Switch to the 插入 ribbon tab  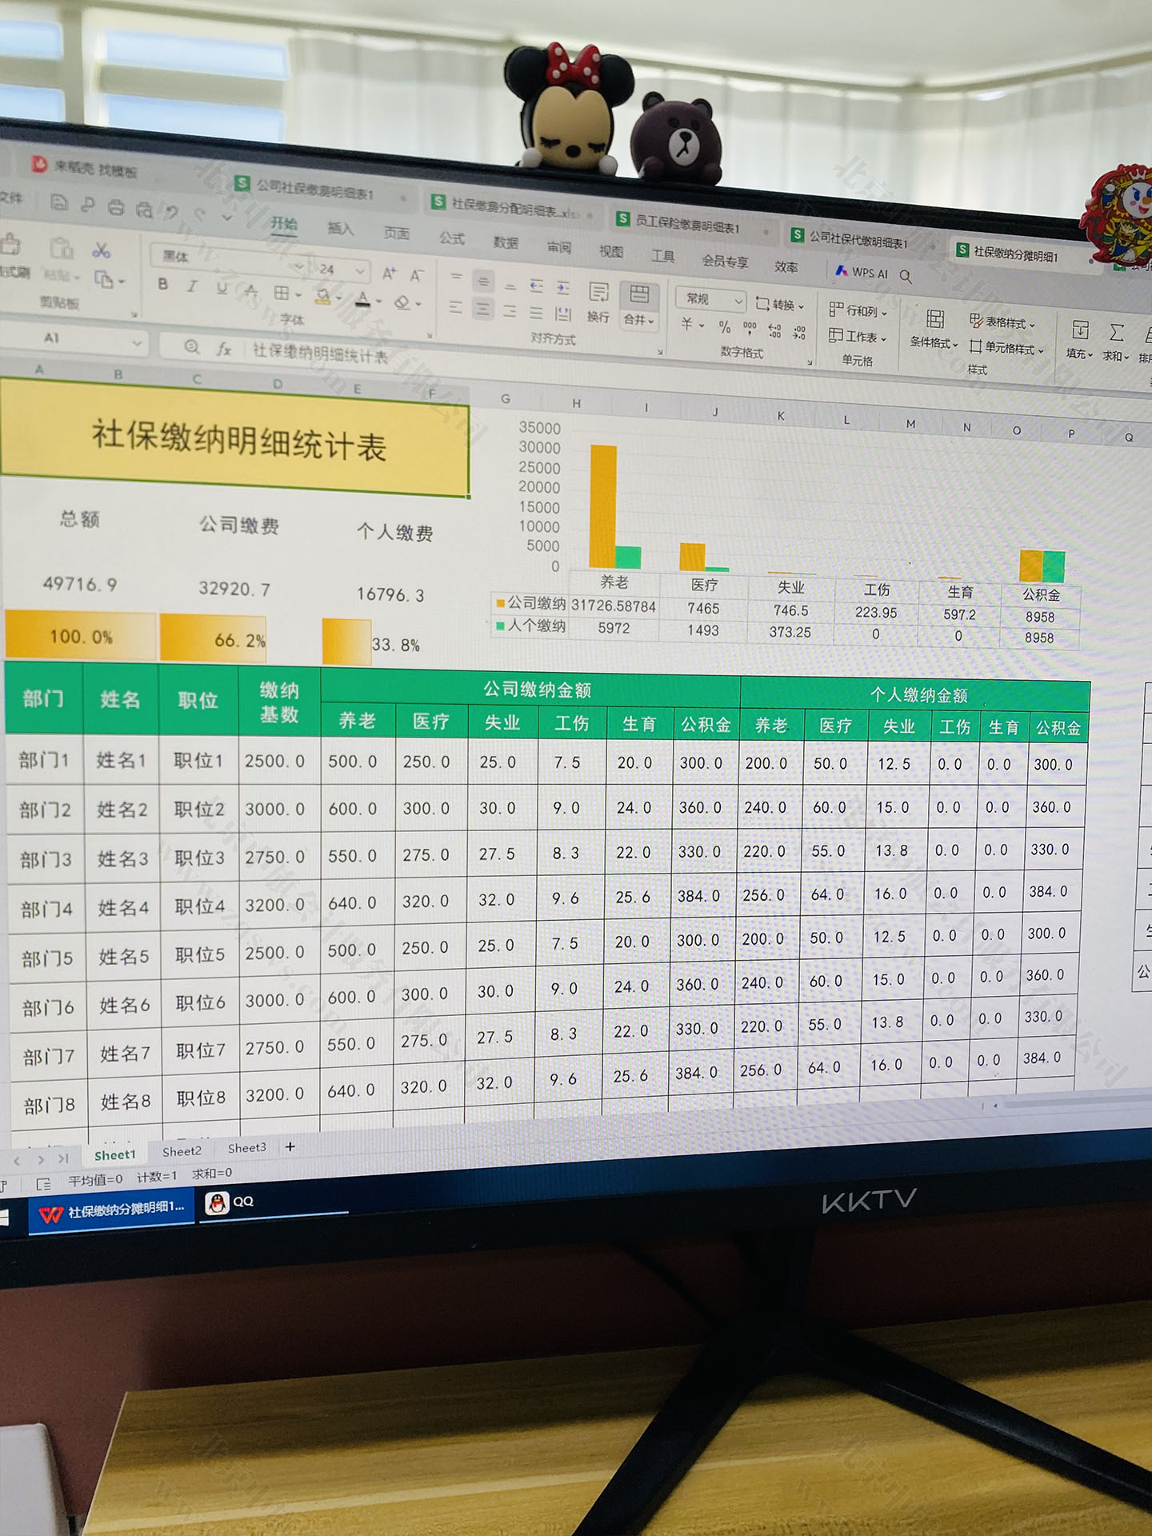pos(340,229)
